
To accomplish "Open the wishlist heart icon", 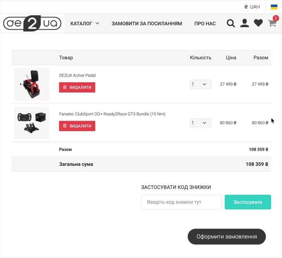I will 258,24.
